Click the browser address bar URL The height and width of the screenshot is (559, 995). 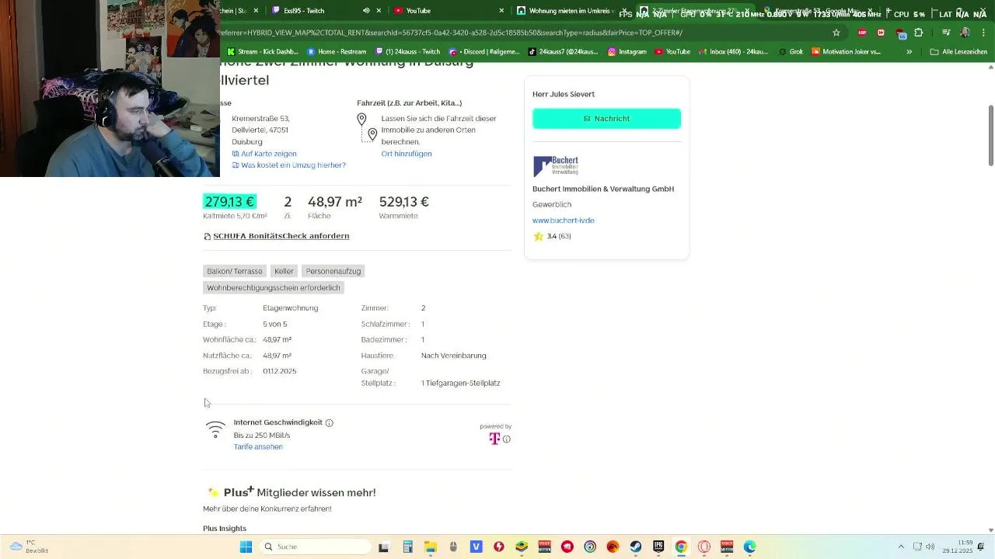pyautogui.click(x=451, y=33)
